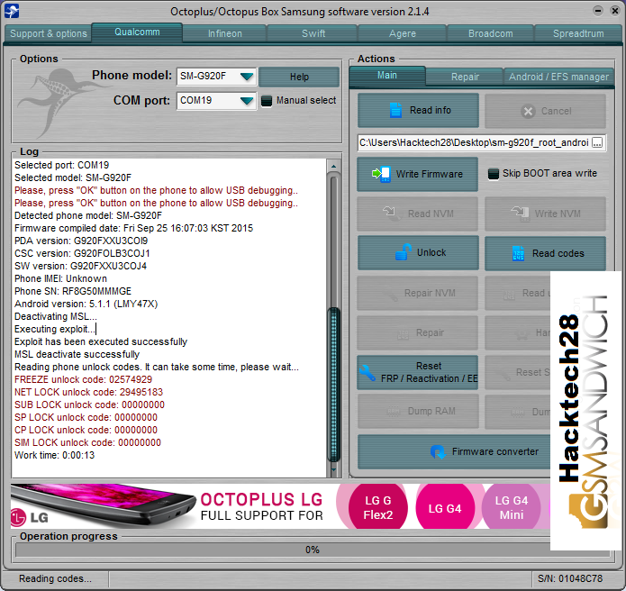Click the PDA version log line
The image size is (626, 591).
pyautogui.click(x=81, y=241)
